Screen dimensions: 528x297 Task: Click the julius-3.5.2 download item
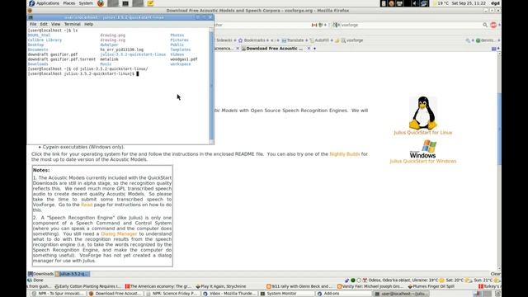coord(72,274)
